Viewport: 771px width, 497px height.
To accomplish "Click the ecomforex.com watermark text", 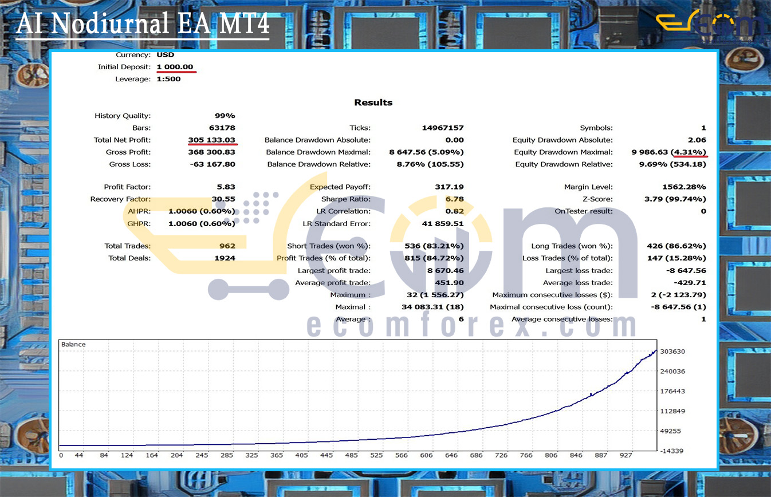I will click(471, 325).
